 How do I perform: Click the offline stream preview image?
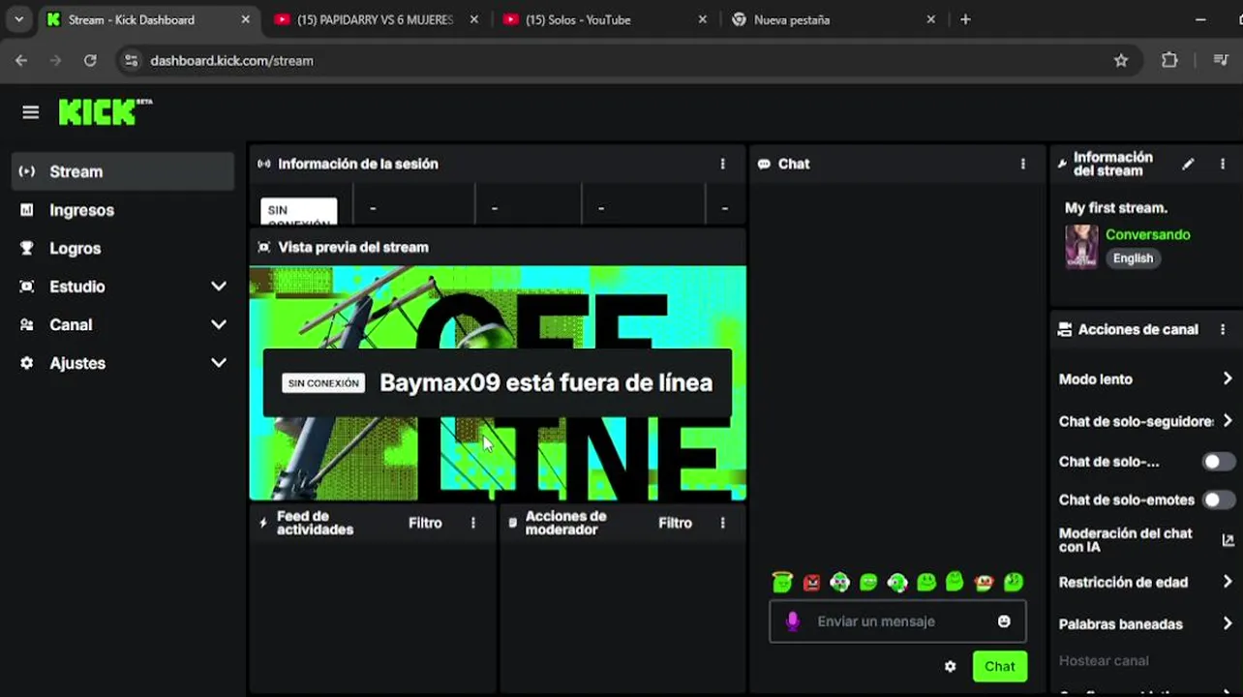tap(498, 383)
